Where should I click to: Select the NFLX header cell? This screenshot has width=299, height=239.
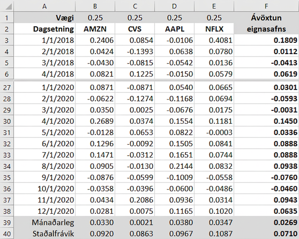pyautogui.click(x=214, y=29)
